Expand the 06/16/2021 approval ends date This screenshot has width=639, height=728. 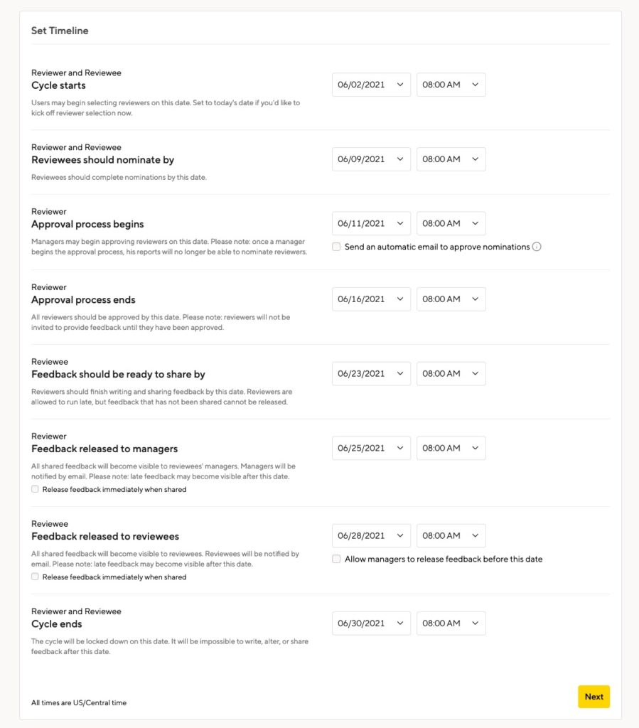371,299
